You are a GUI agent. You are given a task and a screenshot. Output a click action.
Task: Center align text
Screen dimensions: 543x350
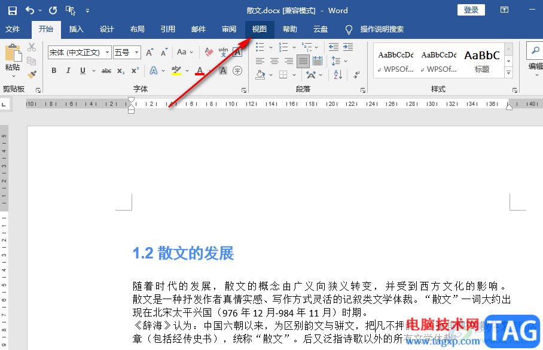click(274, 62)
